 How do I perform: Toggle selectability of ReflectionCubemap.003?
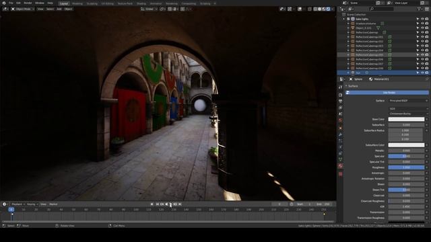point(418,46)
